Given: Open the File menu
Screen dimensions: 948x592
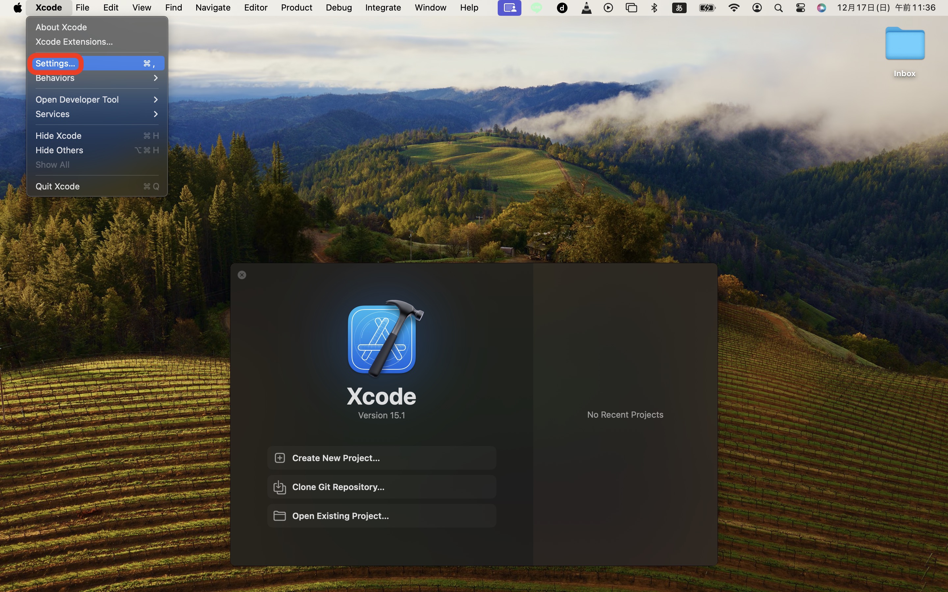Looking at the screenshot, I should point(82,8).
